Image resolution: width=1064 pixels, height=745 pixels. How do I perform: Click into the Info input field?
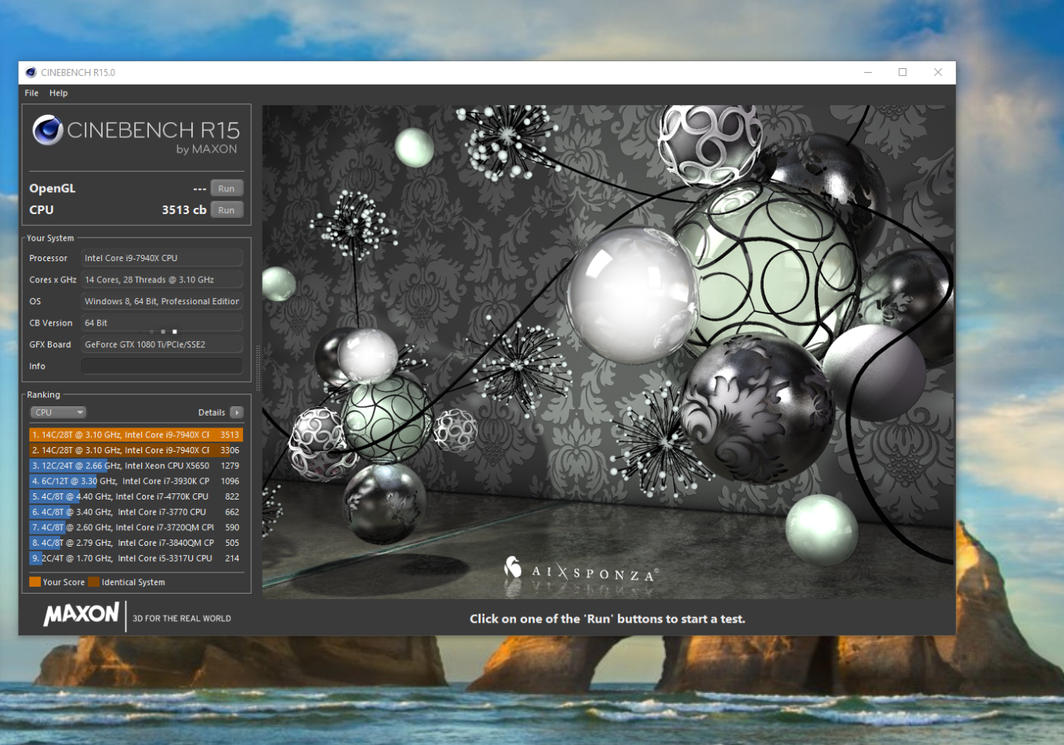click(x=162, y=366)
